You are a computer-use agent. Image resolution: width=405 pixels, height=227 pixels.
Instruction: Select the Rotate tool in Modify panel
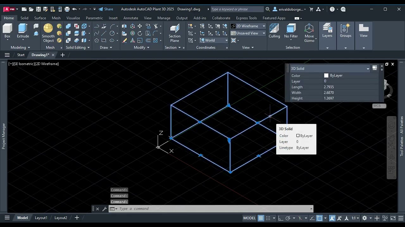pyautogui.click(x=140, y=33)
